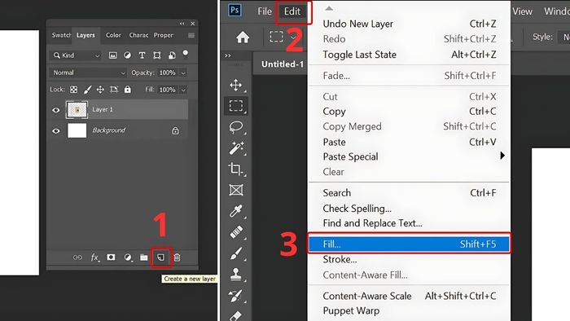This screenshot has height=321, width=570.
Task: Select the Eyedropper tool
Action: click(236, 211)
